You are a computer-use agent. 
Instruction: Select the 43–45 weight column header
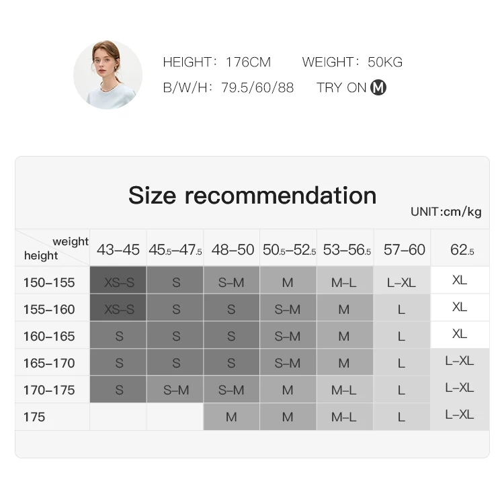click(x=118, y=250)
